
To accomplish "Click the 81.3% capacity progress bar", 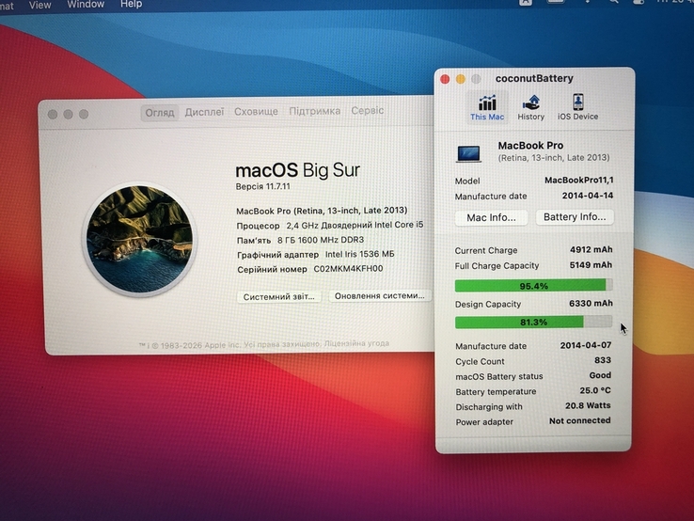I will click(x=533, y=322).
